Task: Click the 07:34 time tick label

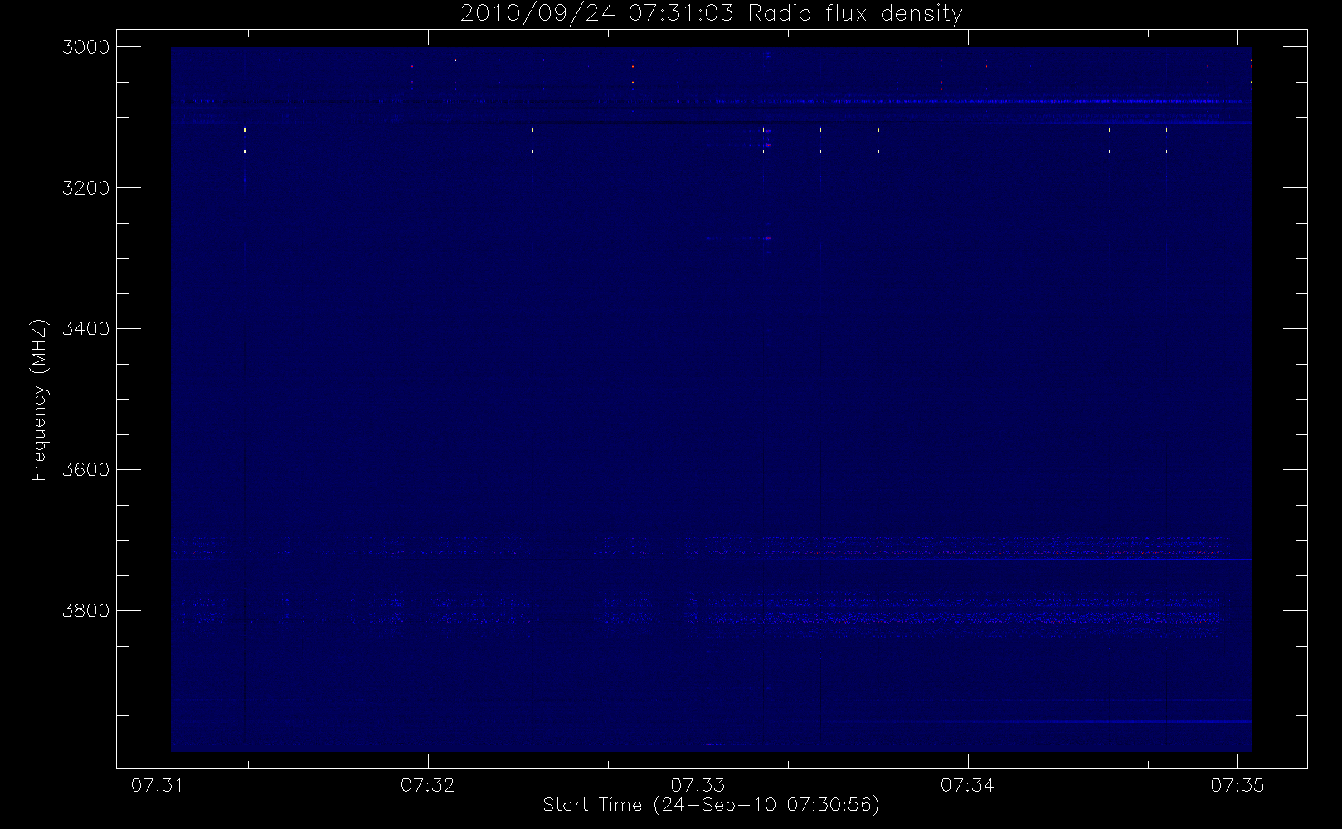Action: [968, 785]
